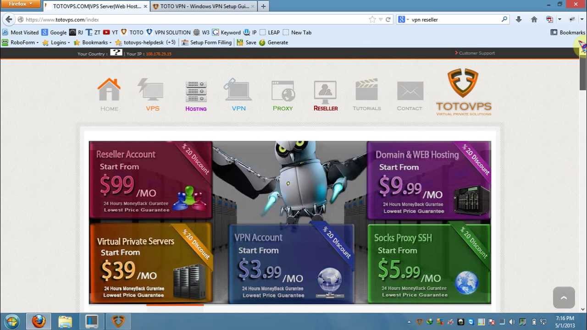
Task: Open the Bookmarks menu at toolbar right
Action: 568,33
